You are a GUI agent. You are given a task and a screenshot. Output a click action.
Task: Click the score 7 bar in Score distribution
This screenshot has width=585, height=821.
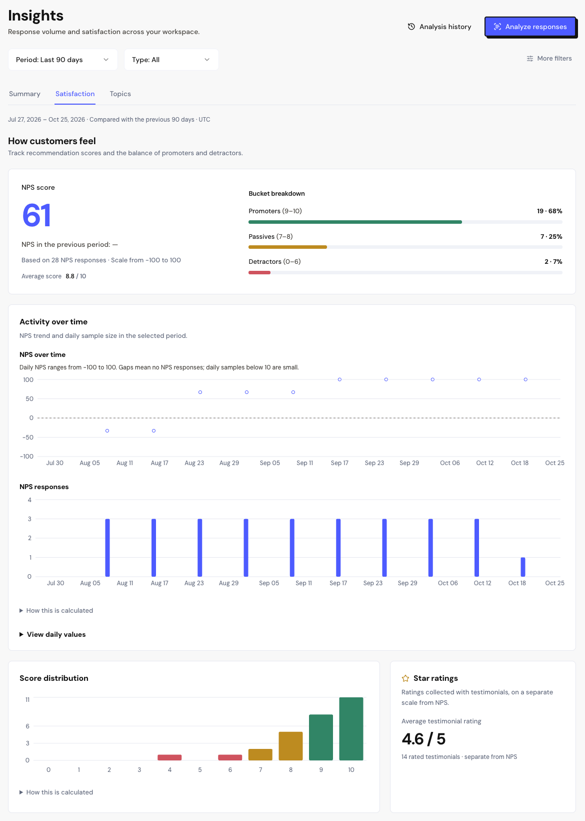coord(260,754)
